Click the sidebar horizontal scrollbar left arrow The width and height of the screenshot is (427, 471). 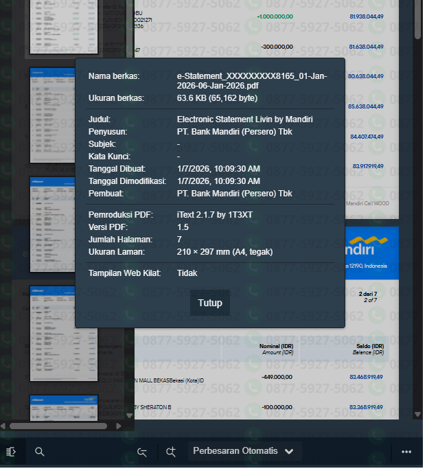click(4, 426)
